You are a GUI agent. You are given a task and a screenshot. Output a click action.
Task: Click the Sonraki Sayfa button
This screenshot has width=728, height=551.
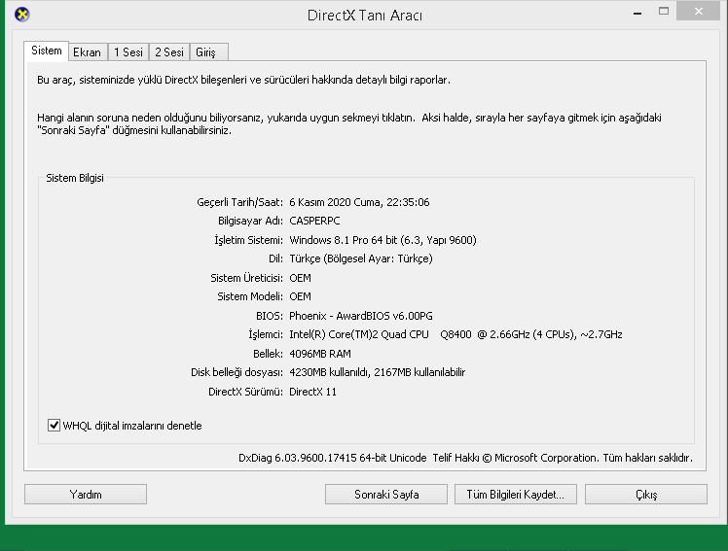pyautogui.click(x=386, y=494)
